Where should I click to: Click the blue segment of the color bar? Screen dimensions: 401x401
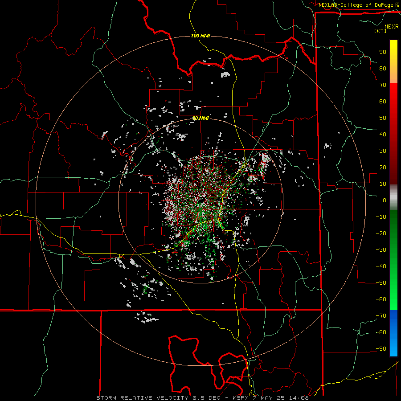click(393, 333)
